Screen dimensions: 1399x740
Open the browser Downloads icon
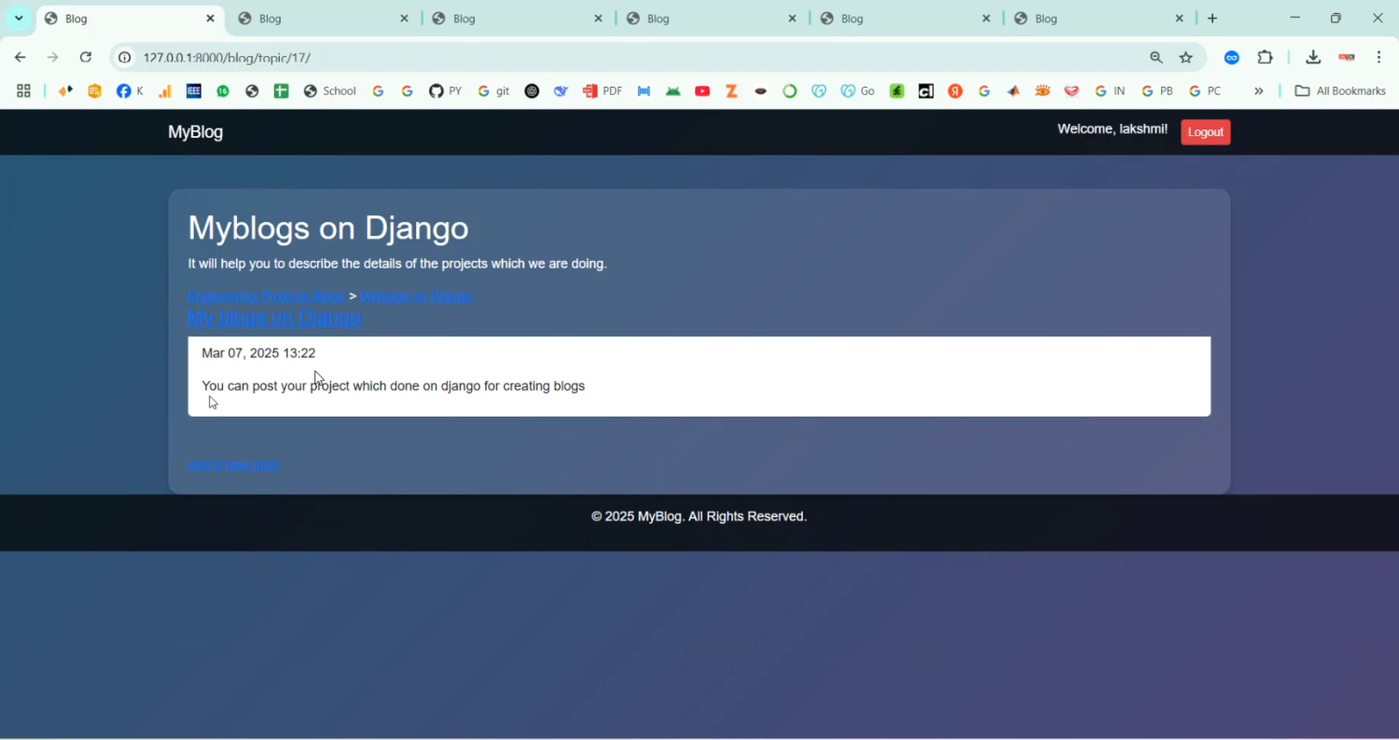(1313, 58)
